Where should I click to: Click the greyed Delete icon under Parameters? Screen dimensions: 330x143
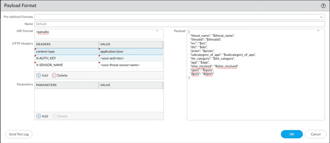[x=54, y=116]
